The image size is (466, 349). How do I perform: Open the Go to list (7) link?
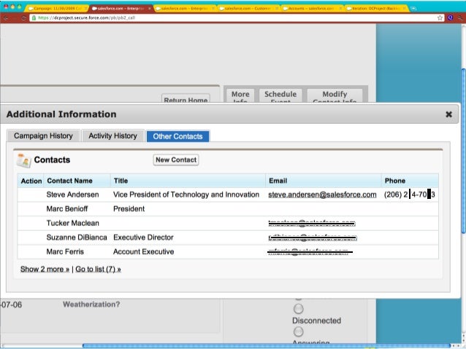pyautogui.click(x=98, y=270)
